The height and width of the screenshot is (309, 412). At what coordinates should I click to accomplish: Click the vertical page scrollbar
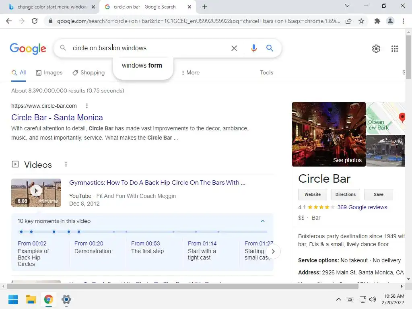(408, 57)
